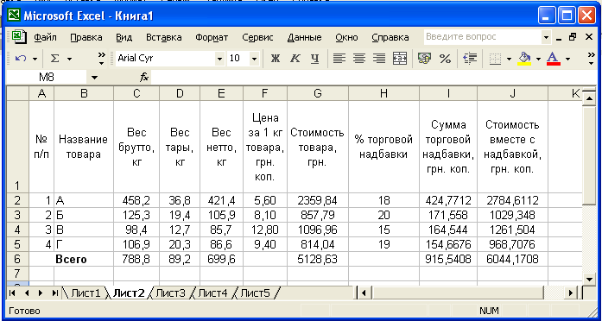Switch to Лист1 sheet tab
602x321 pixels.
tap(86, 293)
